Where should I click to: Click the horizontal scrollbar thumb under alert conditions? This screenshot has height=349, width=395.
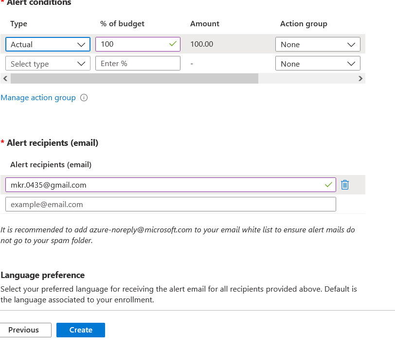click(134, 79)
